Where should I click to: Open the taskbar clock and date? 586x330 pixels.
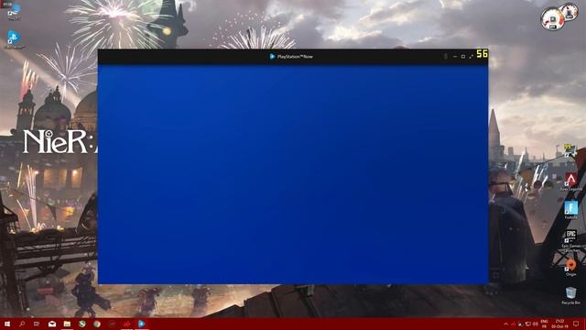[x=559, y=324]
